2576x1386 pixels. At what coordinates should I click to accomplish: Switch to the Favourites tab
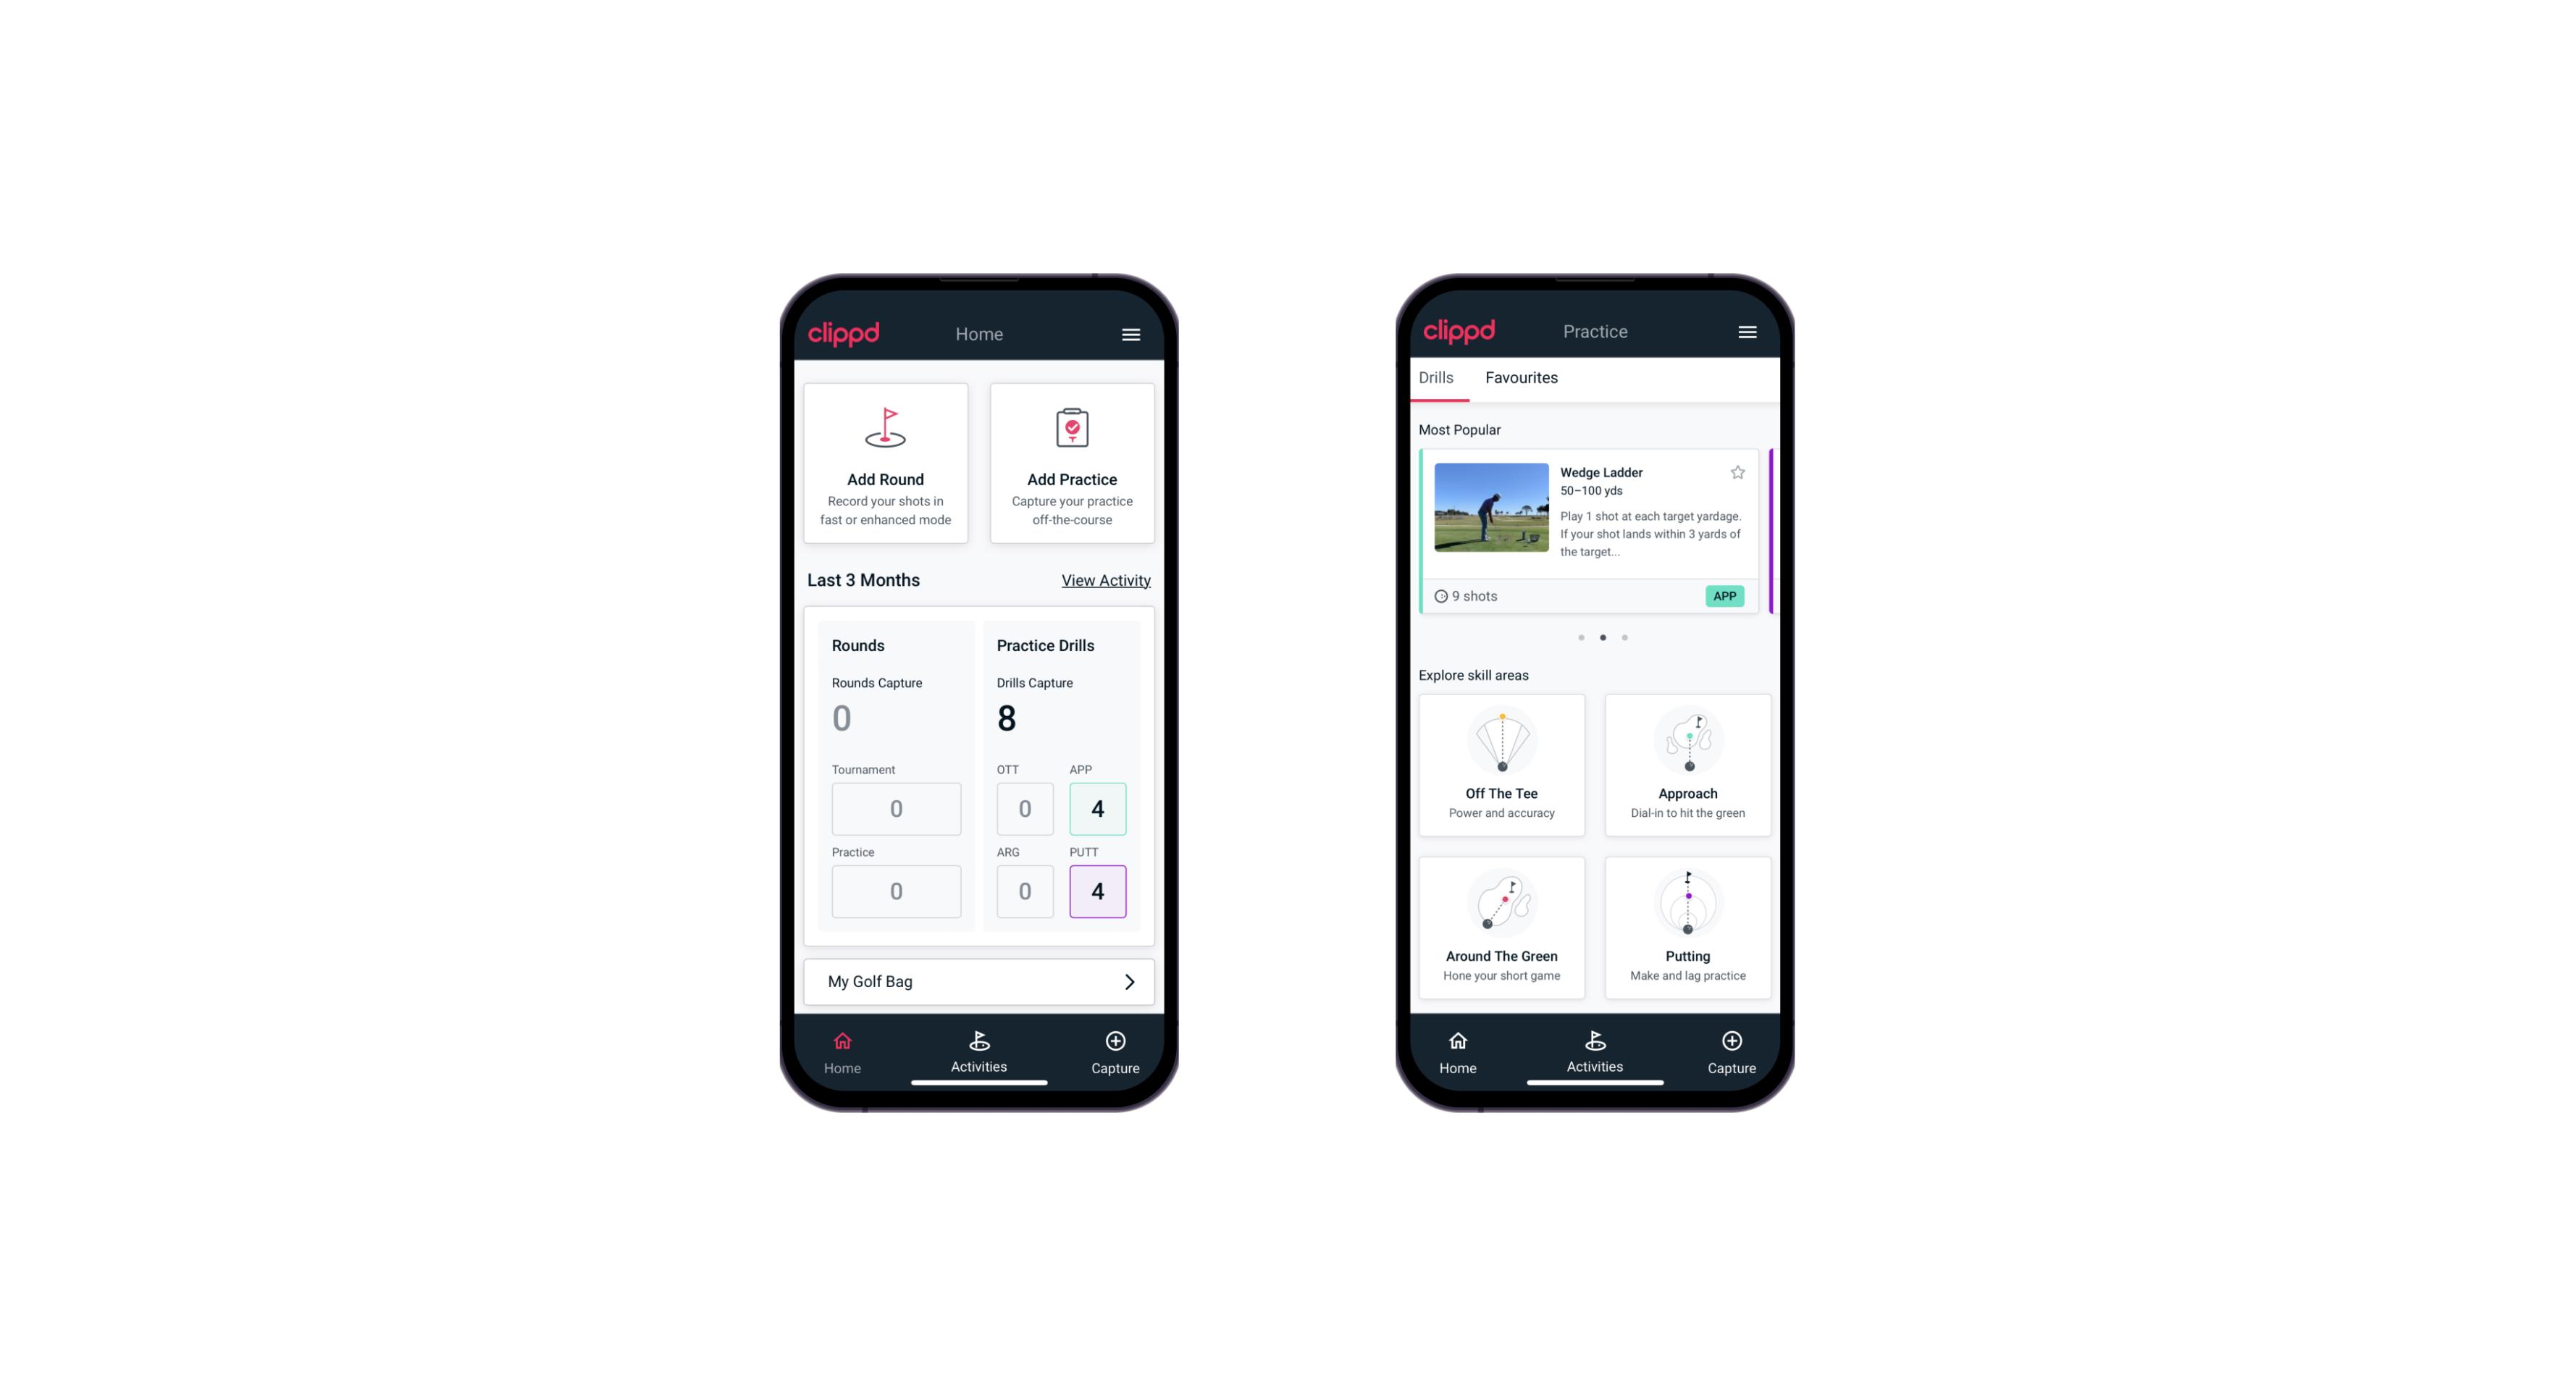[1521, 377]
